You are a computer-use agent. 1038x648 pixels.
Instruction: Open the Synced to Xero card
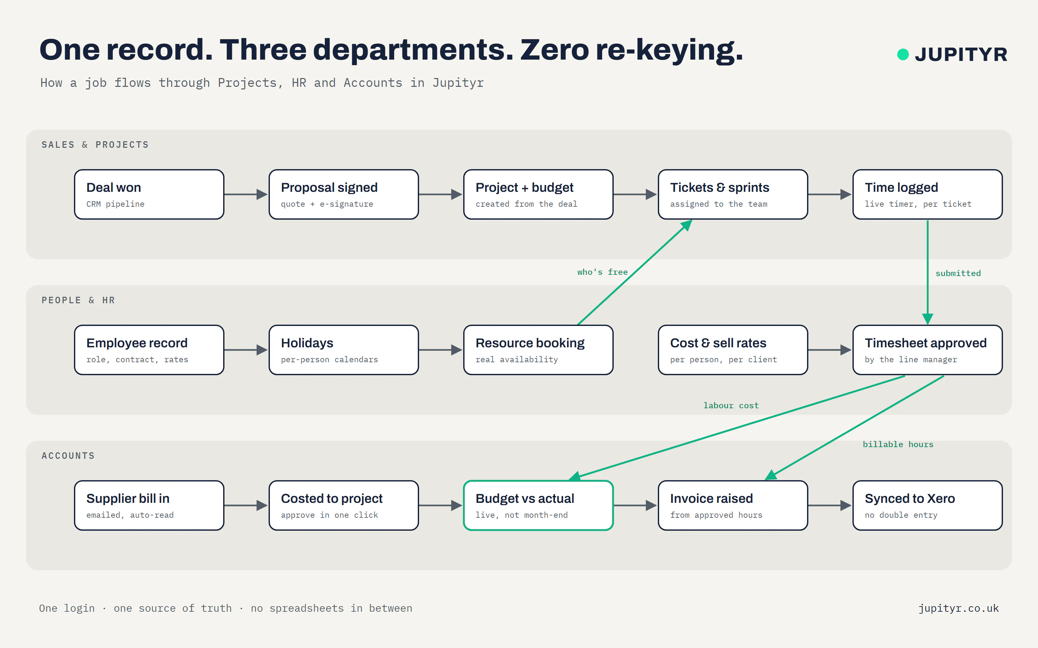point(927,506)
